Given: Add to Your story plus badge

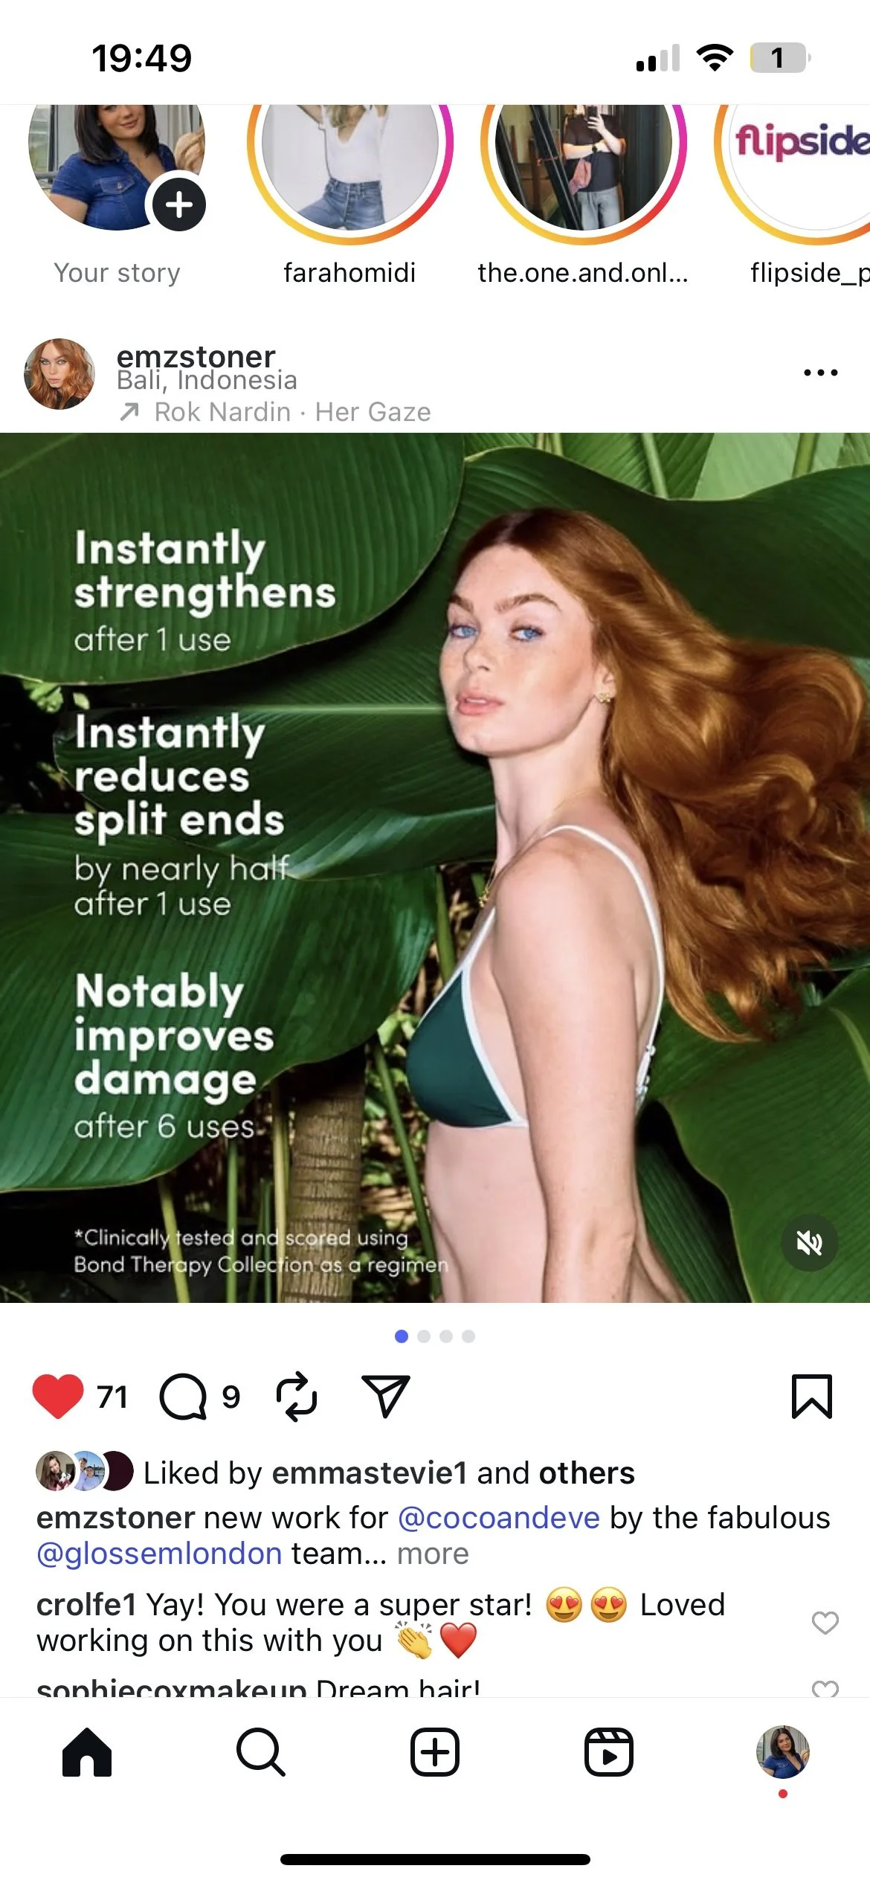Looking at the screenshot, I should pyautogui.click(x=178, y=204).
